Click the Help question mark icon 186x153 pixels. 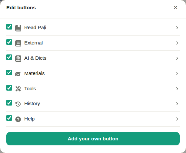click(x=18, y=119)
